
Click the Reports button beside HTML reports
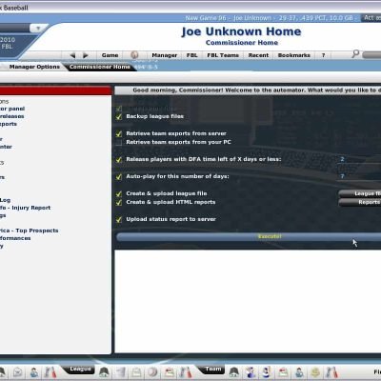point(360,202)
